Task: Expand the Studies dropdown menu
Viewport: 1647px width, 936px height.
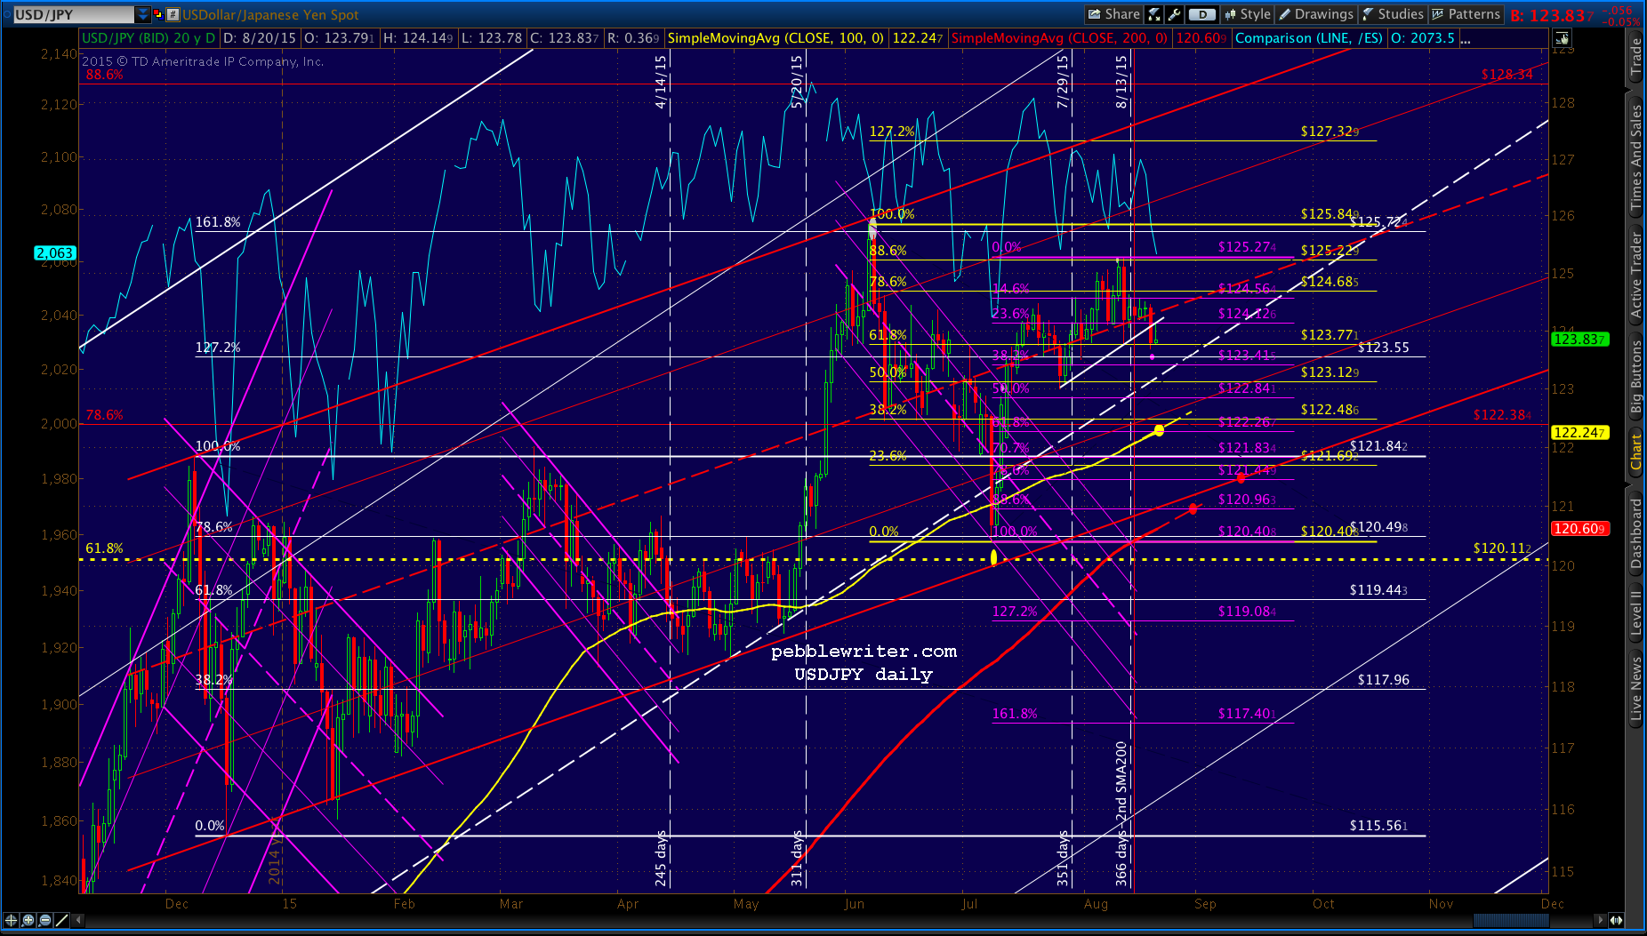Action: (x=1393, y=14)
